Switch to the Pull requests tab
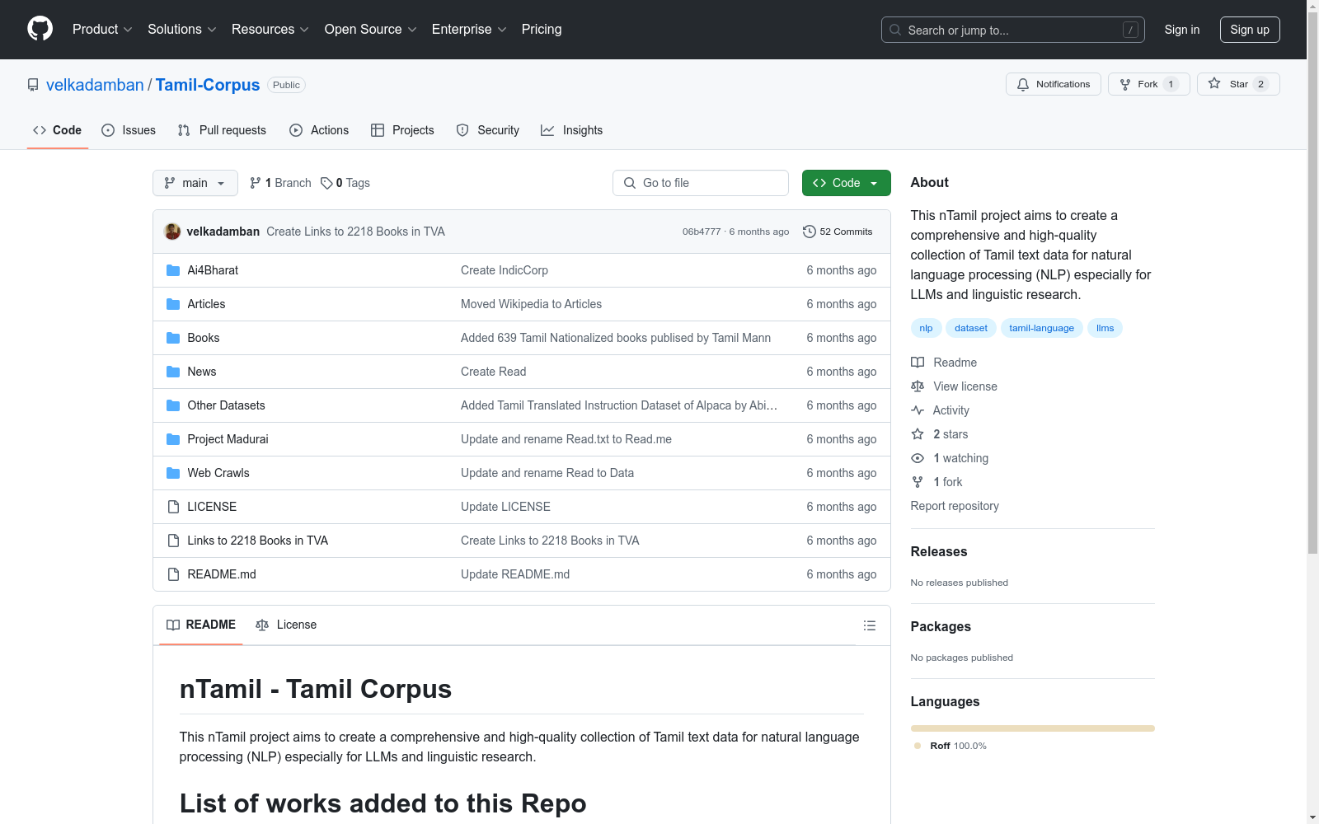 coord(222,130)
